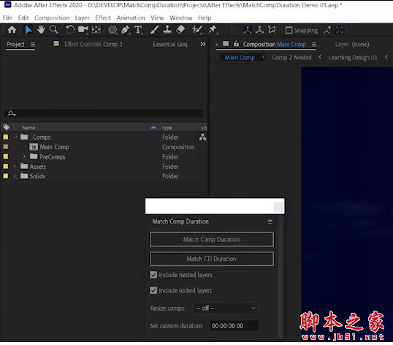Expand the Assets folder

[x=15, y=166]
